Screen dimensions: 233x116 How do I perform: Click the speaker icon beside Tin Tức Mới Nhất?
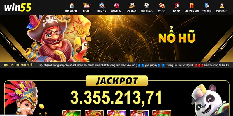coord(6,65)
